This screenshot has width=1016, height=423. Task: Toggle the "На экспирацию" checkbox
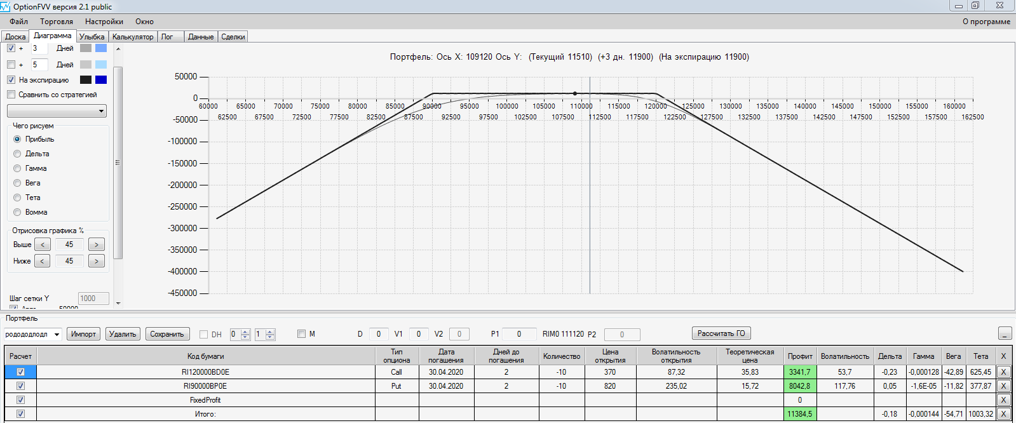point(11,80)
